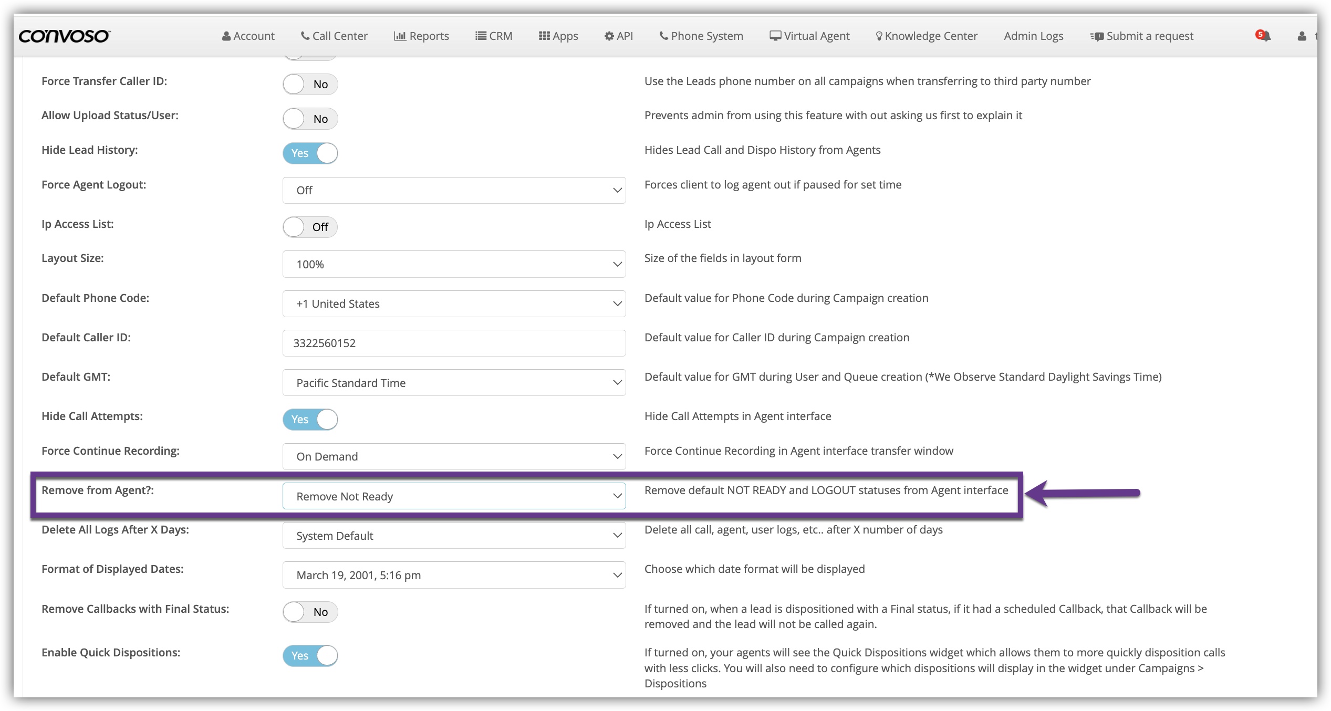Disable Enable Quick Dispositions toggle

(310, 656)
